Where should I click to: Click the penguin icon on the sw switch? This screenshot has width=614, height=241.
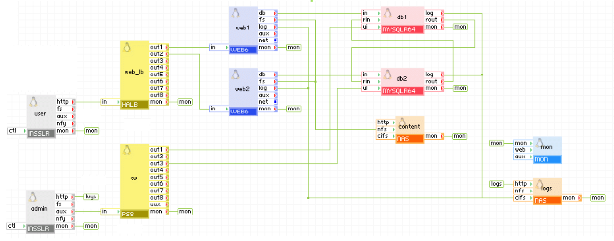127,150
